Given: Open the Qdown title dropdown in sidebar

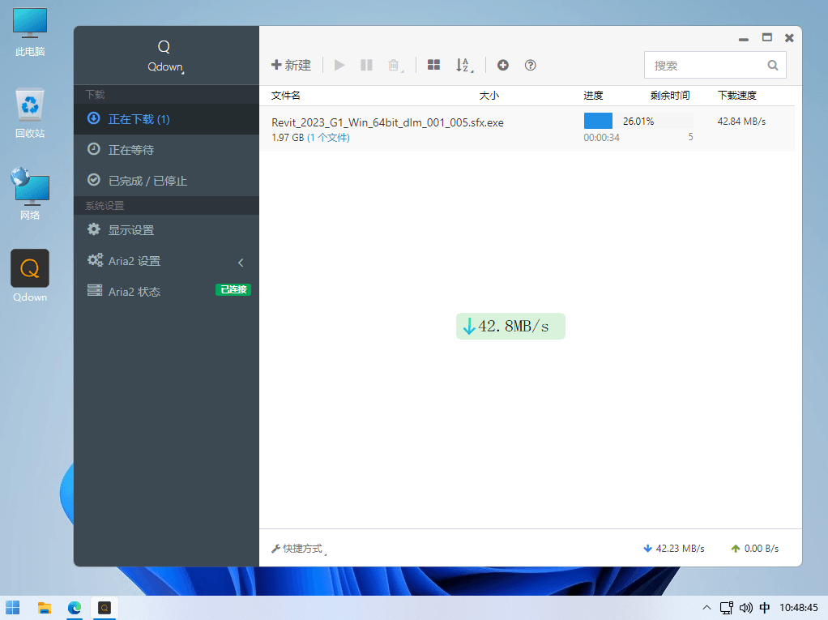Looking at the screenshot, I should [166, 67].
